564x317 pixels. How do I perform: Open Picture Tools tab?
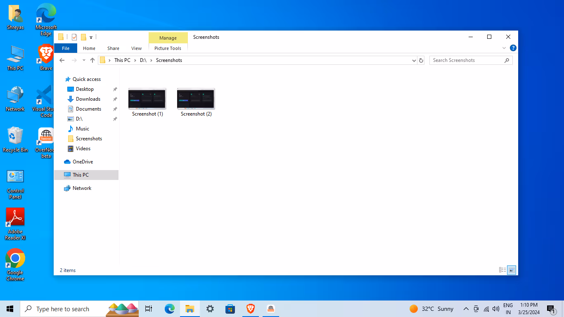tap(168, 48)
